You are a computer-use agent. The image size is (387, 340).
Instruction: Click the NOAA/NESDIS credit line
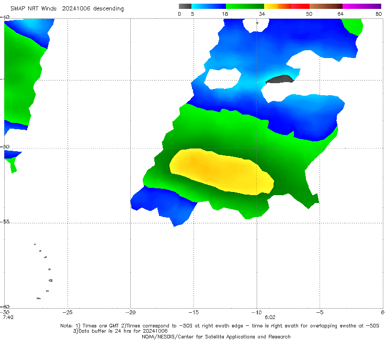(x=216, y=336)
